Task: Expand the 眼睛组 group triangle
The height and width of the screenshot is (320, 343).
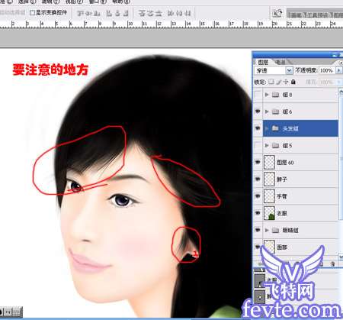Action: point(267,230)
